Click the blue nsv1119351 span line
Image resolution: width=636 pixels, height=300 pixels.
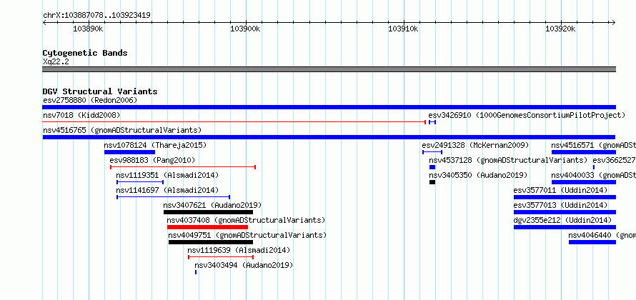140,182
